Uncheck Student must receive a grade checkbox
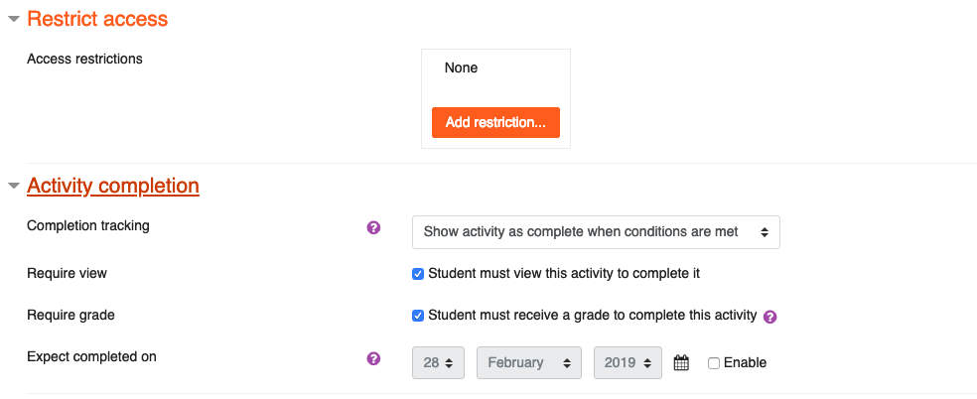The width and height of the screenshot is (977, 399). point(418,316)
